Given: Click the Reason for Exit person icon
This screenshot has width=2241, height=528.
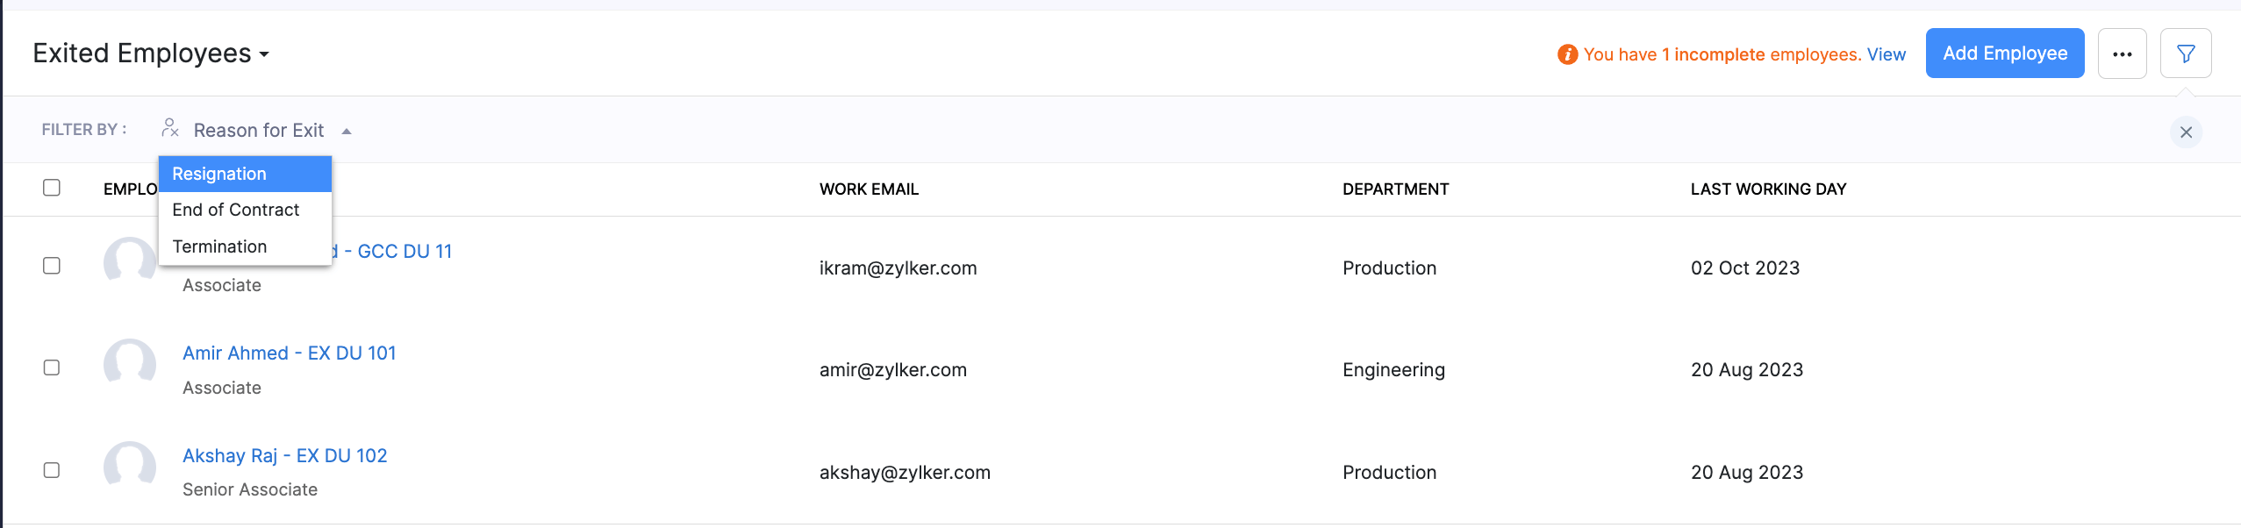Looking at the screenshot, I should click(x=170, y=129).
